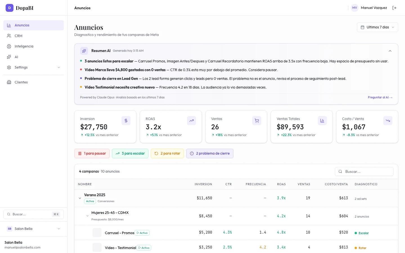Sort by the CTR column header
The height and width of the screenshot is (253, 405).
click(228, 184)
